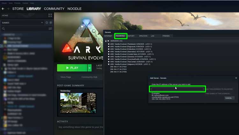Open the Yesterday post-game screenshot
The width and height of the screenshot is (239, 135).
(78, 103)
